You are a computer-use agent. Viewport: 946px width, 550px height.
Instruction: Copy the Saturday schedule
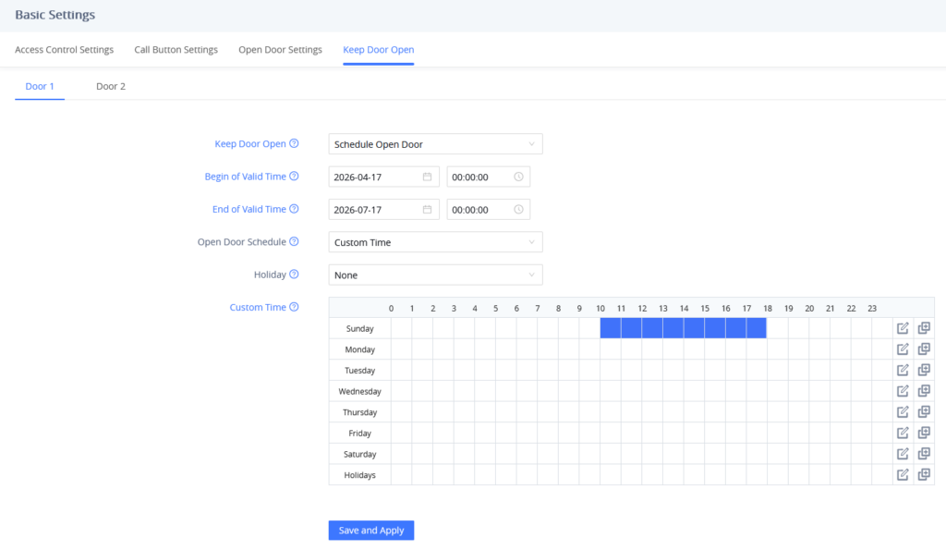coord(924,454)
